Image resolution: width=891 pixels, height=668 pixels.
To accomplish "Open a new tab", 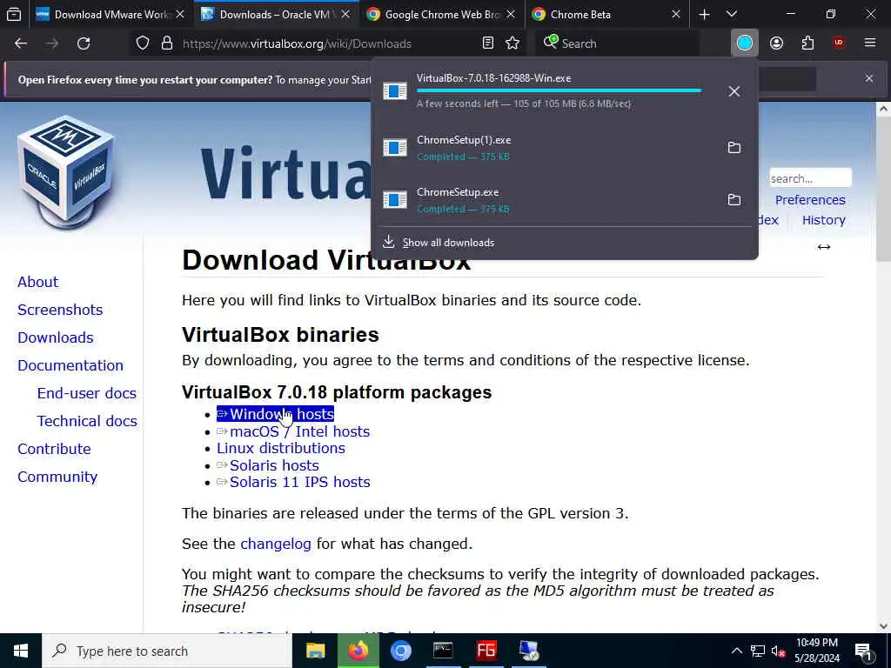I will (x=704, y=14).
